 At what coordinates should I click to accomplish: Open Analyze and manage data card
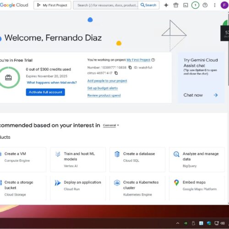[197, 159]
